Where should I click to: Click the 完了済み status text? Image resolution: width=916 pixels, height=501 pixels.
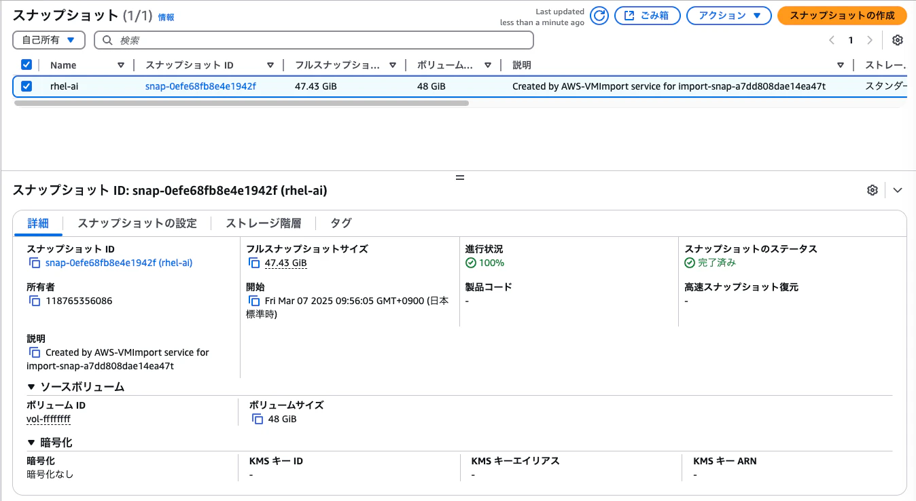717,263
